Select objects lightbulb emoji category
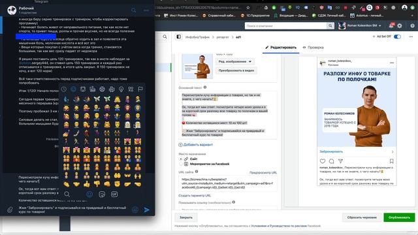418x235 pixels. tap(121, 89)
